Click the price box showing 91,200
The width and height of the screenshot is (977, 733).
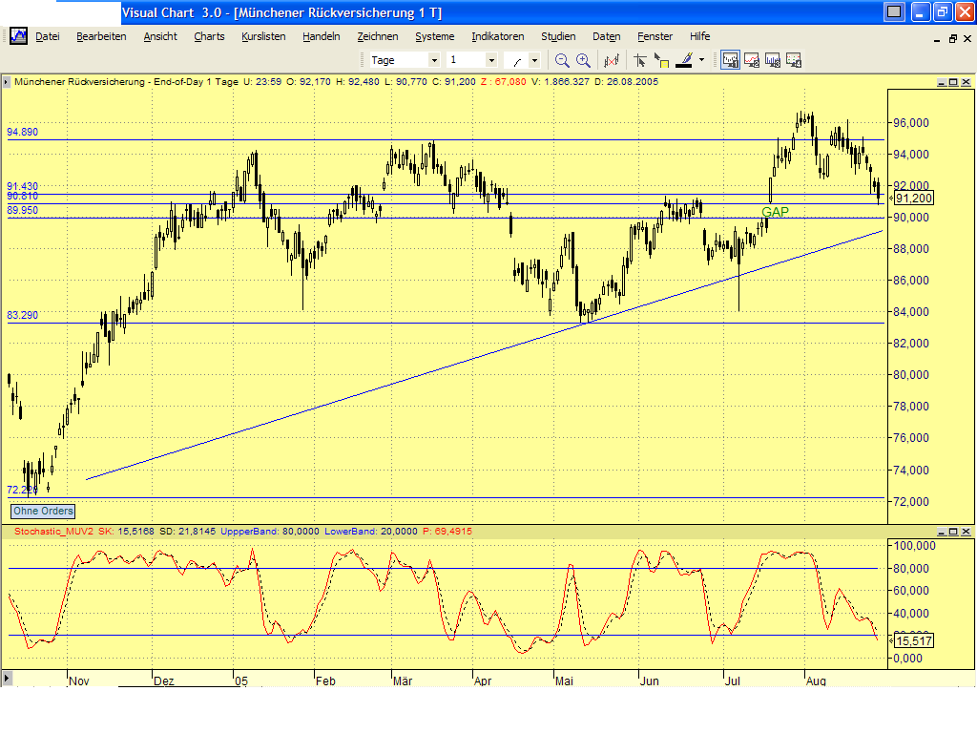913,198
